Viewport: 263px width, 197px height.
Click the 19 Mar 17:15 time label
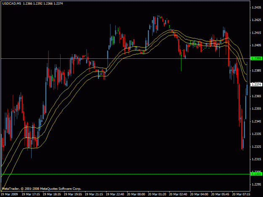pos(31,194)
